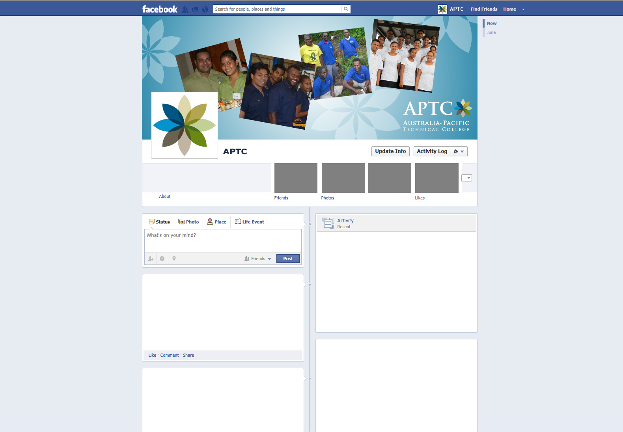623x432 pixels.
Task: Click the 'What's on your mind?' text box
Action: point(223,240)
